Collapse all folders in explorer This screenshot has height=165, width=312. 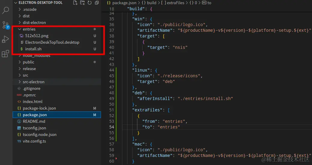tap(97, 3)
